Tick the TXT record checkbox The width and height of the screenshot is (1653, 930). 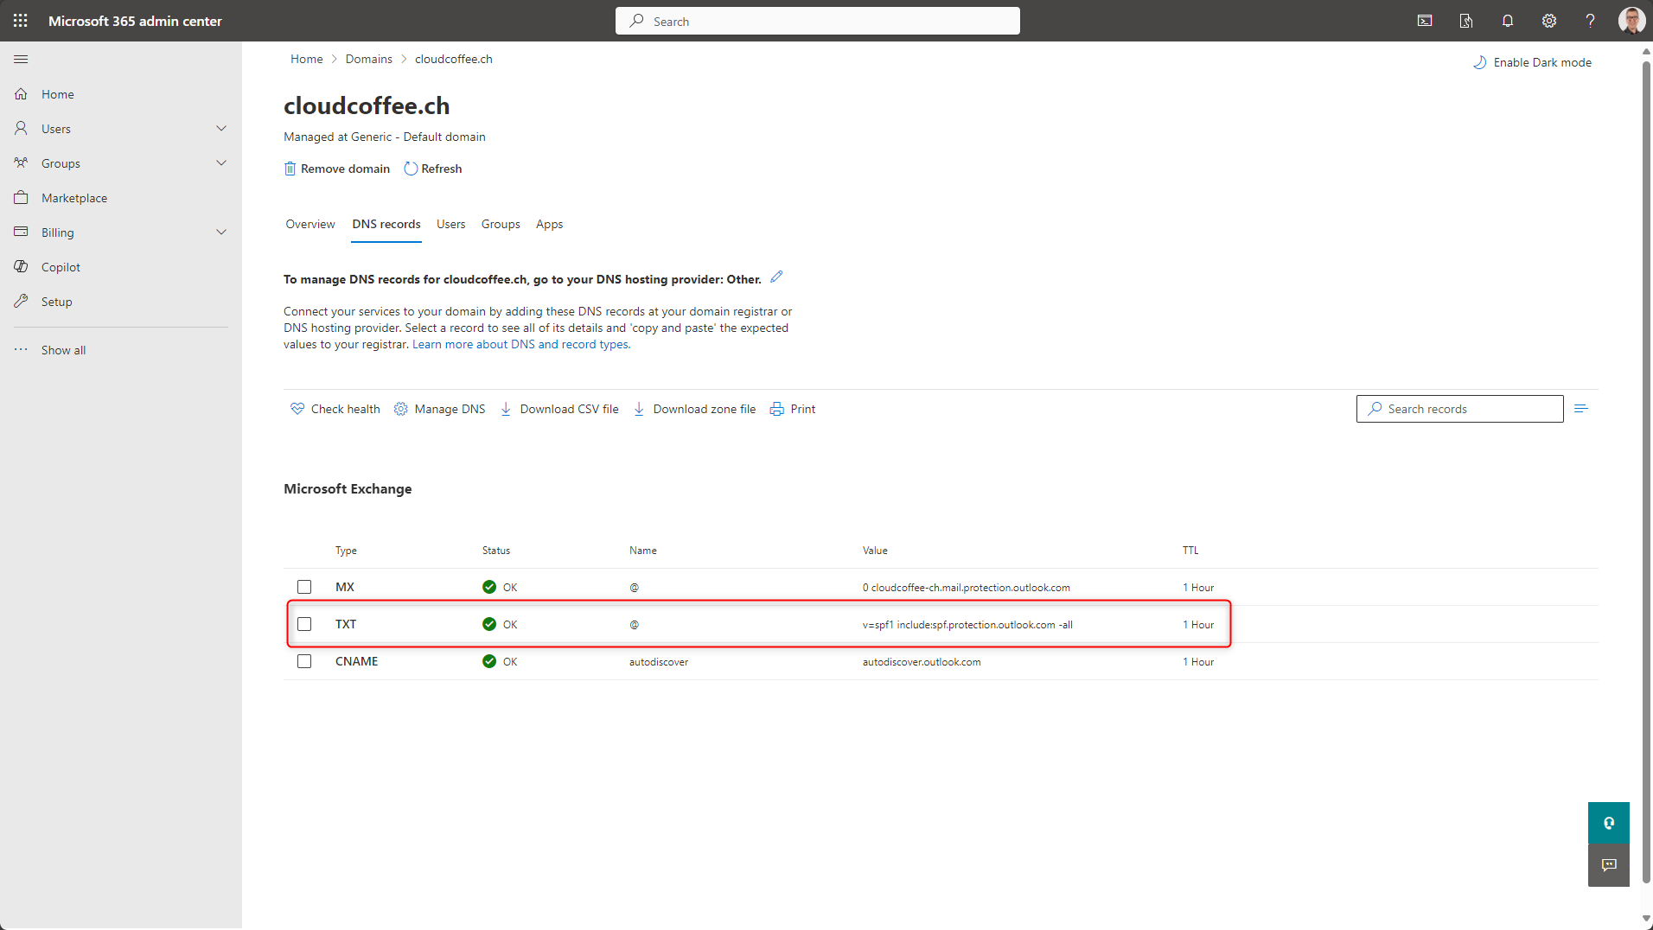[304, 624]
